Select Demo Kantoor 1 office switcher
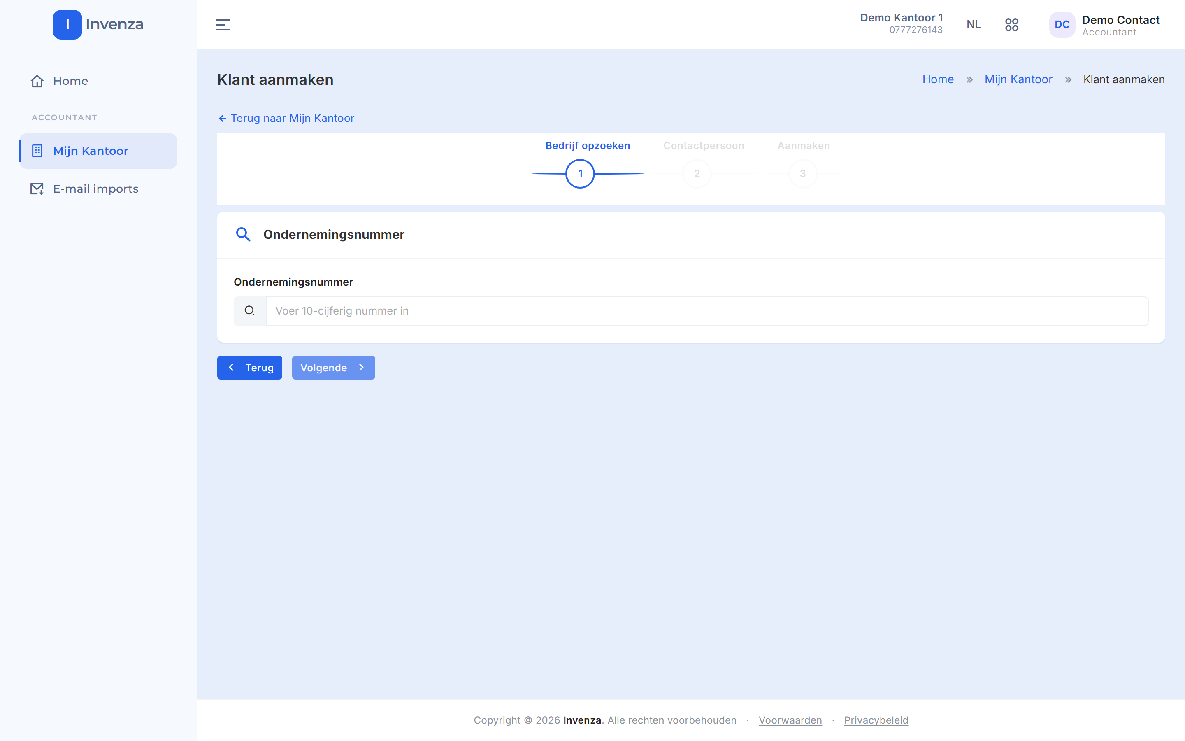Image resolution: width=1185 pixels, height=741 pixels. click(901, 23)
